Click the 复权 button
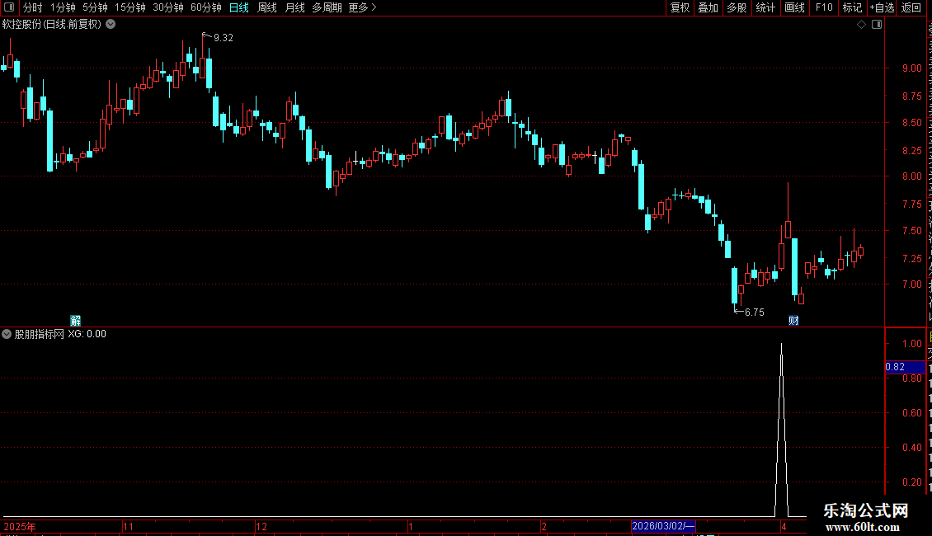Image resolution: width=932 pixels, height=536 pixels. pyautogui.click(x=680, y=7)
